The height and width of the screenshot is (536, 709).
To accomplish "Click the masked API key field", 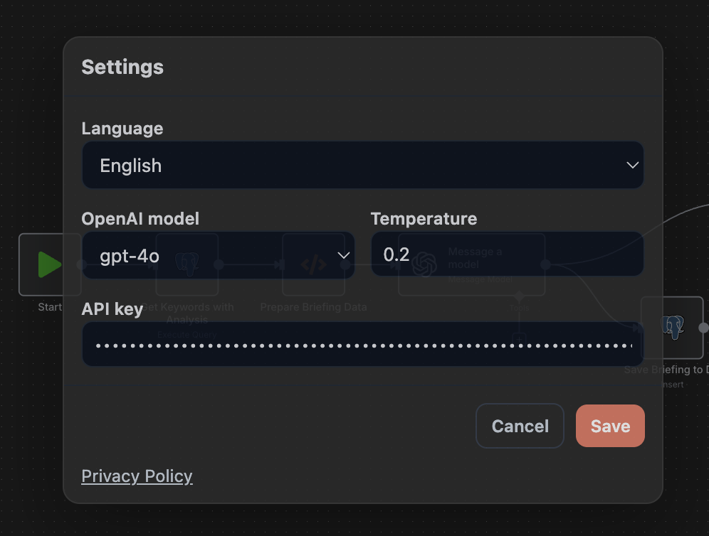I will pyautogui.click(x=362, y=344).
